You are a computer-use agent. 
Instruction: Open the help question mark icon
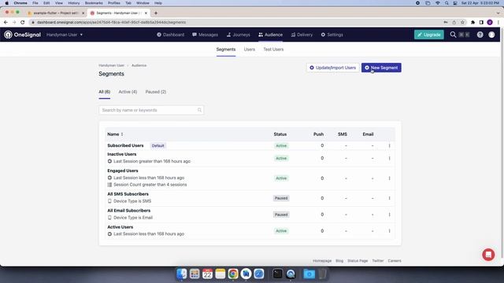[480, 35]
